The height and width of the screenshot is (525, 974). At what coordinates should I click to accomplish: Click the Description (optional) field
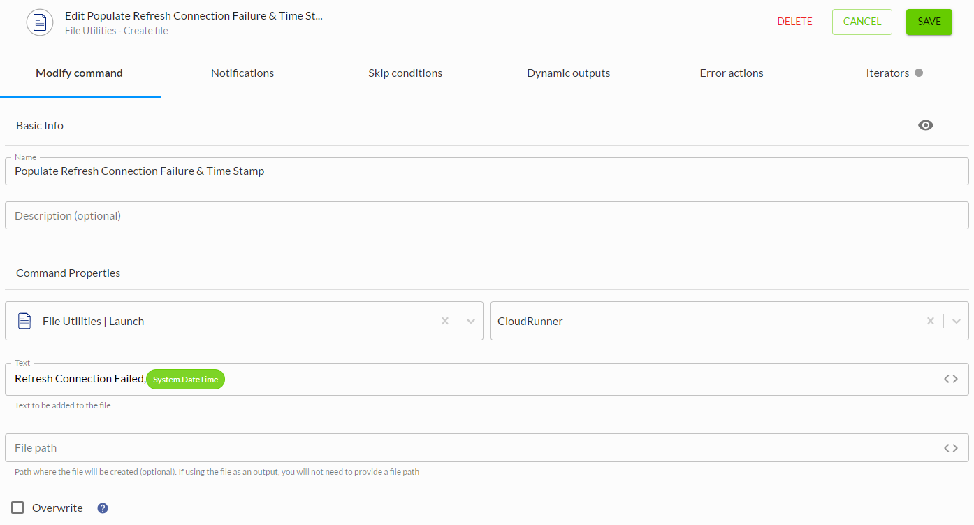coord(487,215)
